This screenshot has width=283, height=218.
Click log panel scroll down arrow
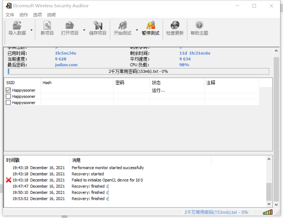[x=269, y=204]
